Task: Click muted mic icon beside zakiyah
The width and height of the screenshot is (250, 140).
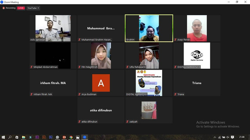Action: (127, 121)
